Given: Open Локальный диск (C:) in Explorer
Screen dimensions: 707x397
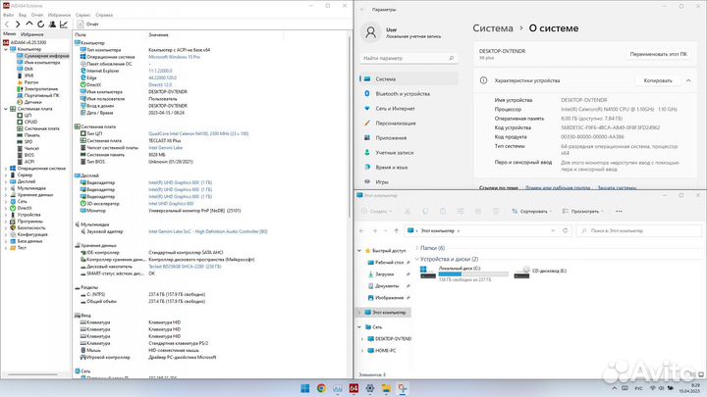Looking at the screenshot, I should click(463, 273).
